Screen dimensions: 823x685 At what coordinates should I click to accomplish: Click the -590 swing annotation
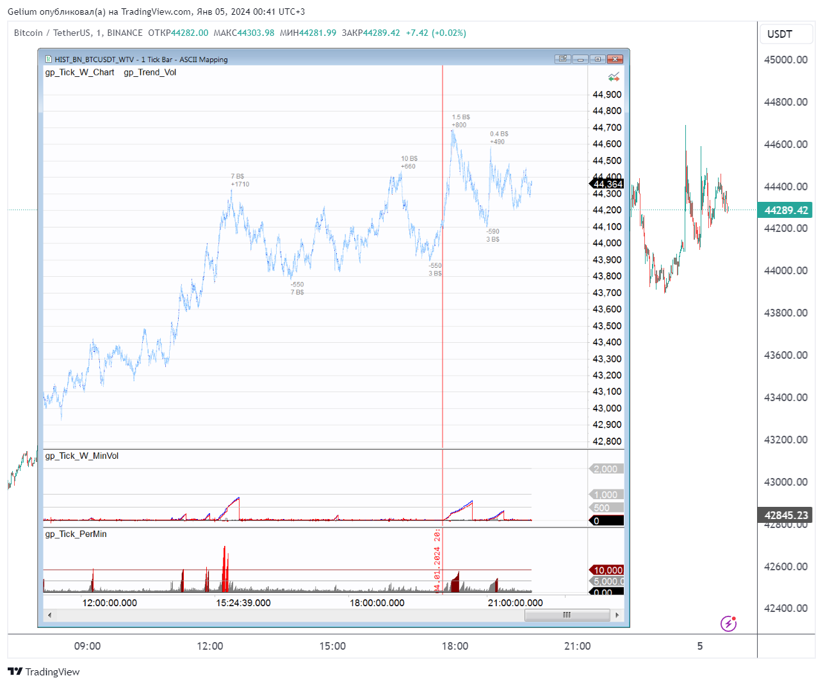point(493,232)
